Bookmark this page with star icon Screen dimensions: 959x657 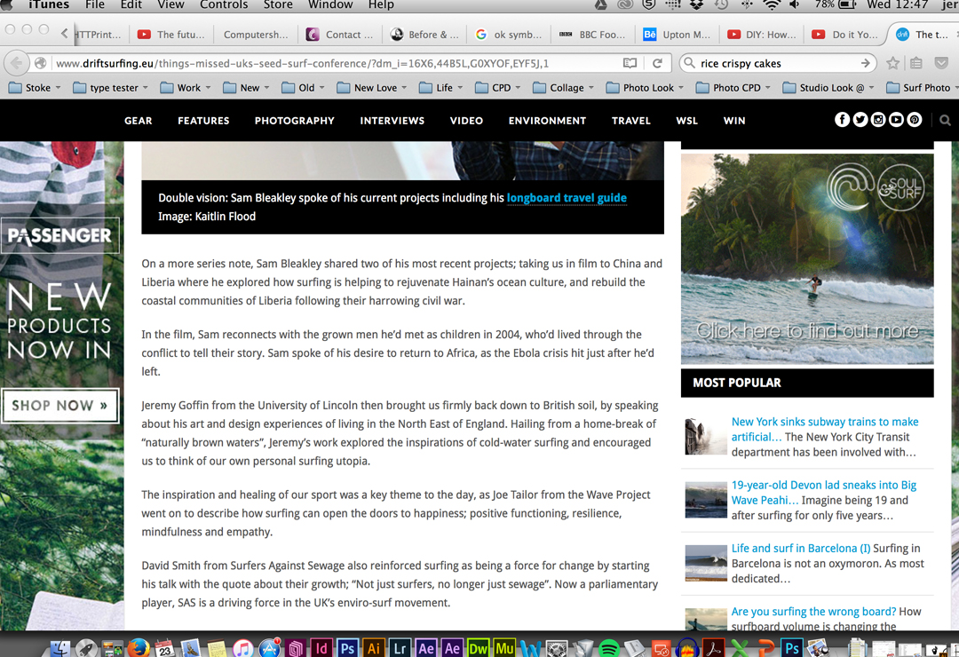coord(892,63)
